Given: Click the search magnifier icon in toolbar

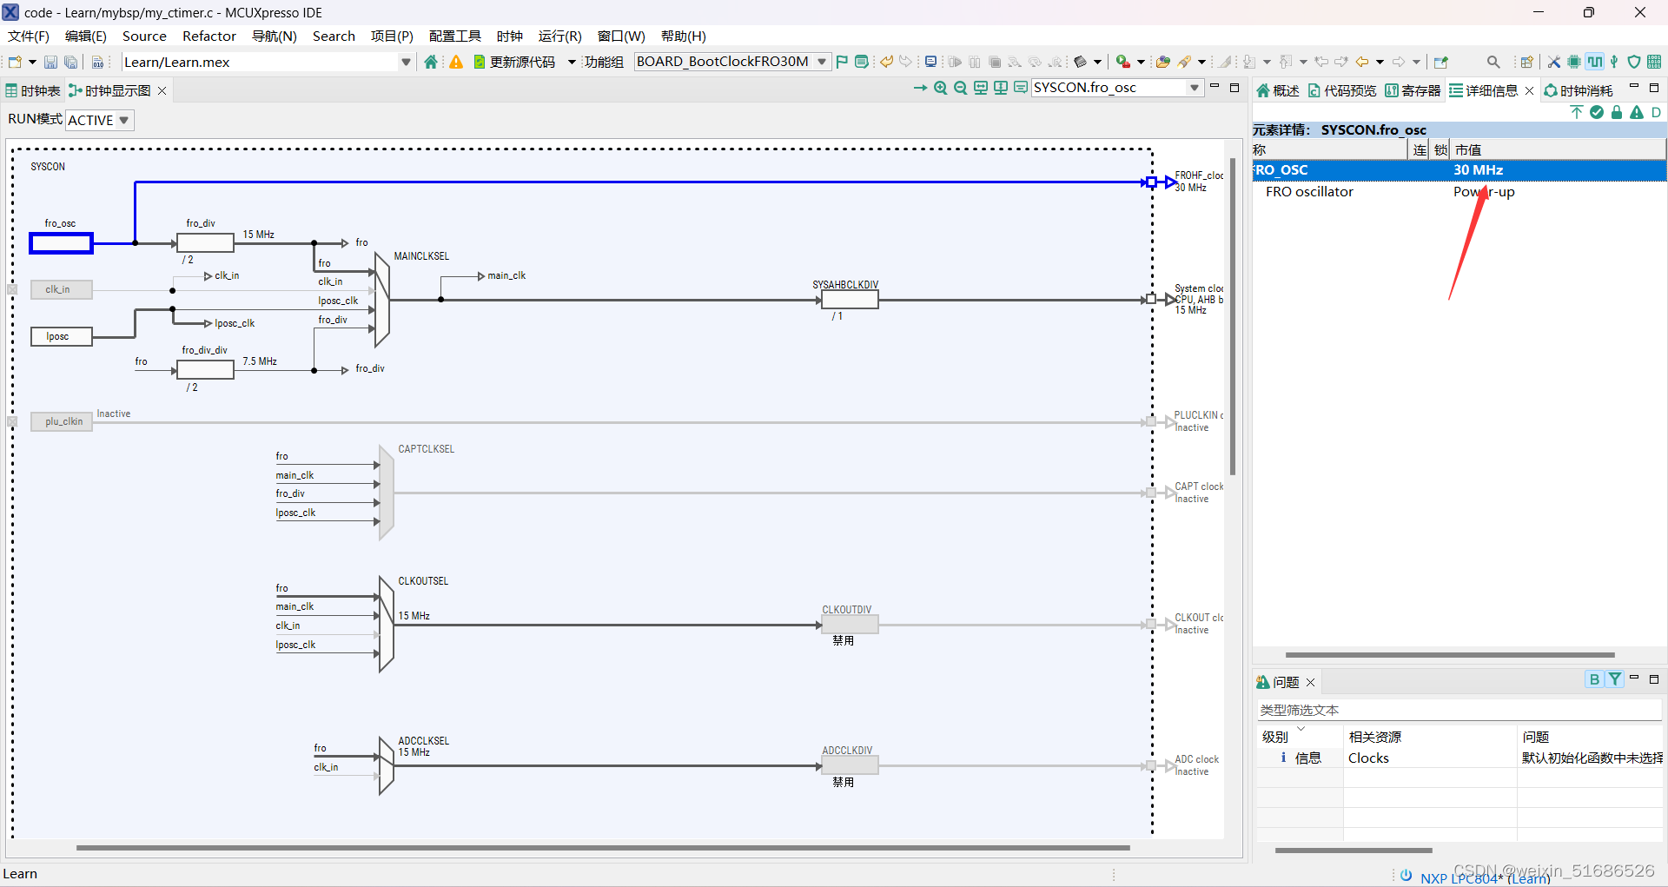Looking at the screenshot, I should (x=1493, y=62).
